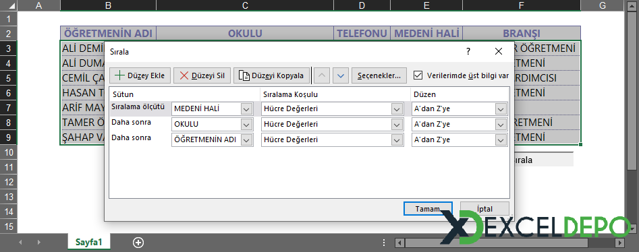Add a new sheet with the plus icon
This screenshot has width=639, height=252.
pyautogui.click(x=138, y=243)
